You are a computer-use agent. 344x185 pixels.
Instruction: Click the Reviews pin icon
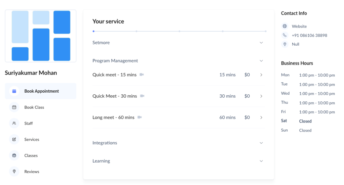coord(14,172)
